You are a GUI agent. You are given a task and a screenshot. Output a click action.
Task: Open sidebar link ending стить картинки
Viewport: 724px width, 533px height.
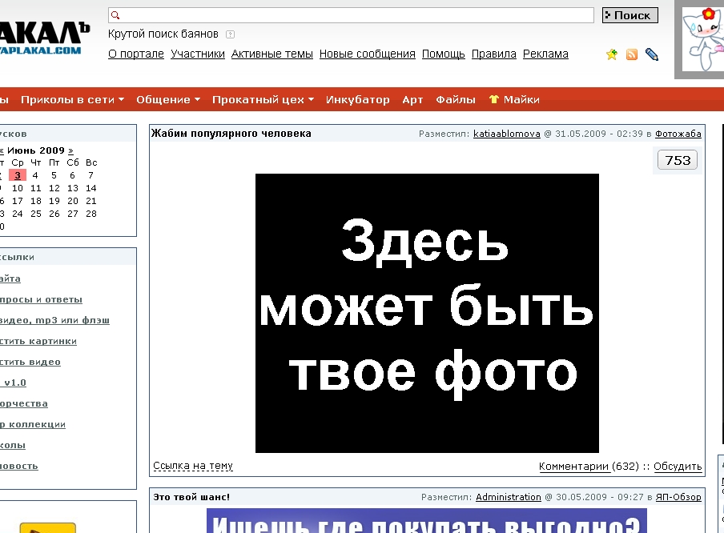pyautogui.click(x=38, y=341)
